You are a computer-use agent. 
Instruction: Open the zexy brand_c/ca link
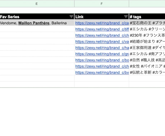point(102,23)
